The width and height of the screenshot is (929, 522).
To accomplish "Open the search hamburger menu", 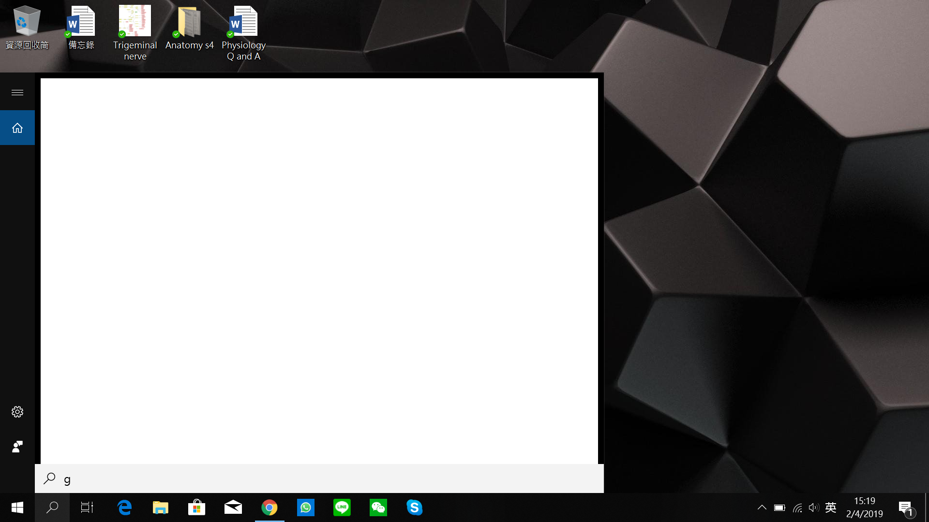I will point(17,92).
